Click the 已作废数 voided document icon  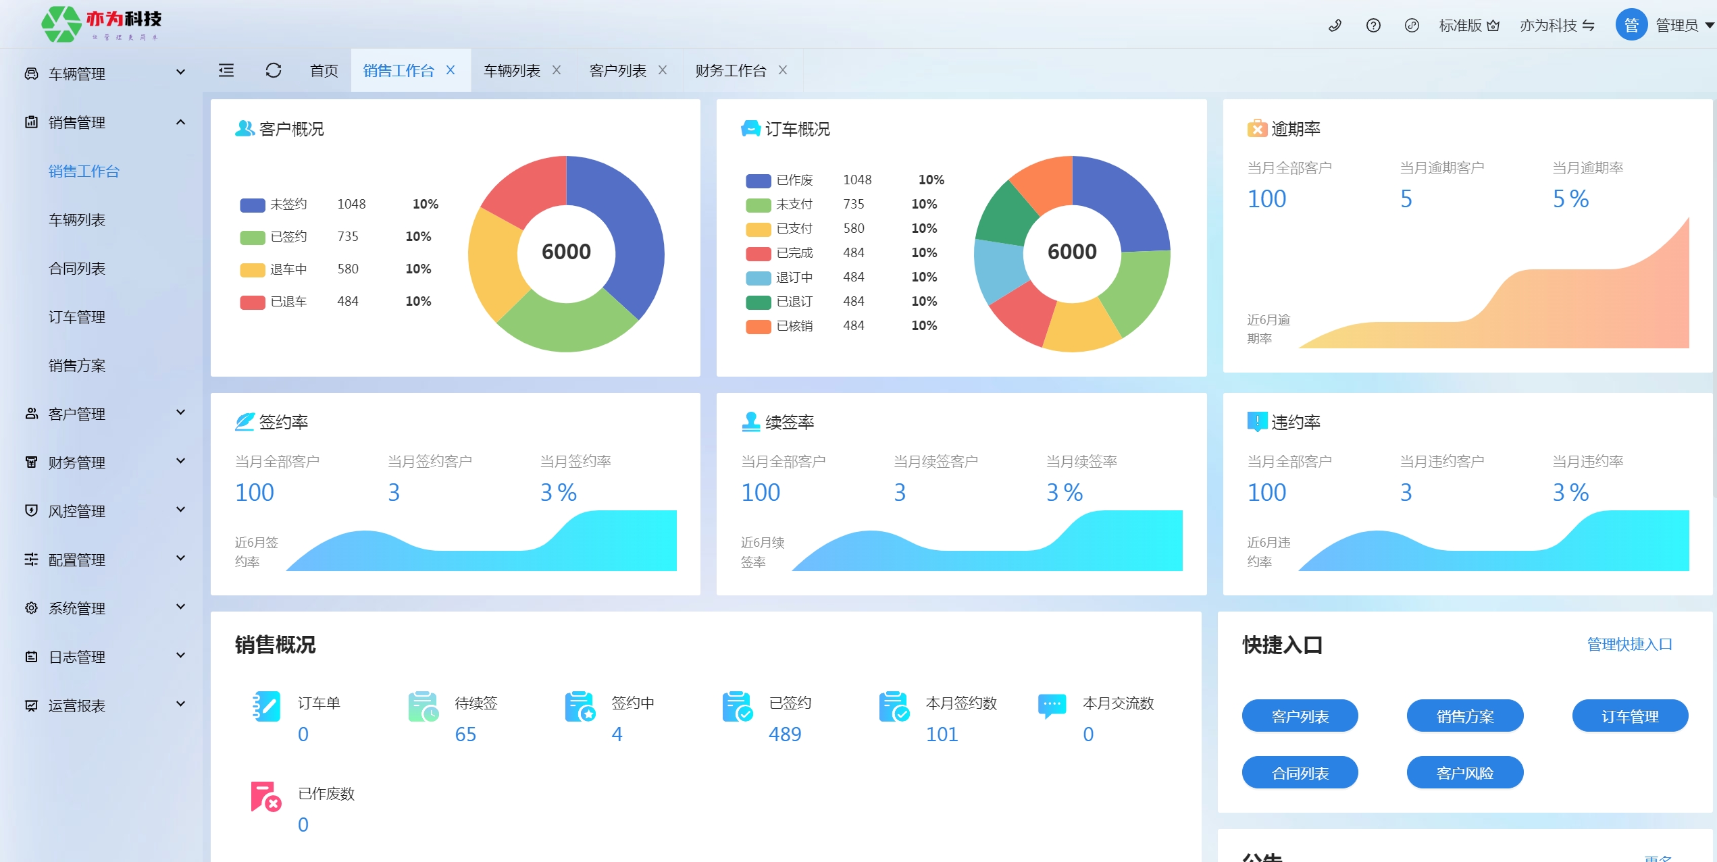(266, 797)
